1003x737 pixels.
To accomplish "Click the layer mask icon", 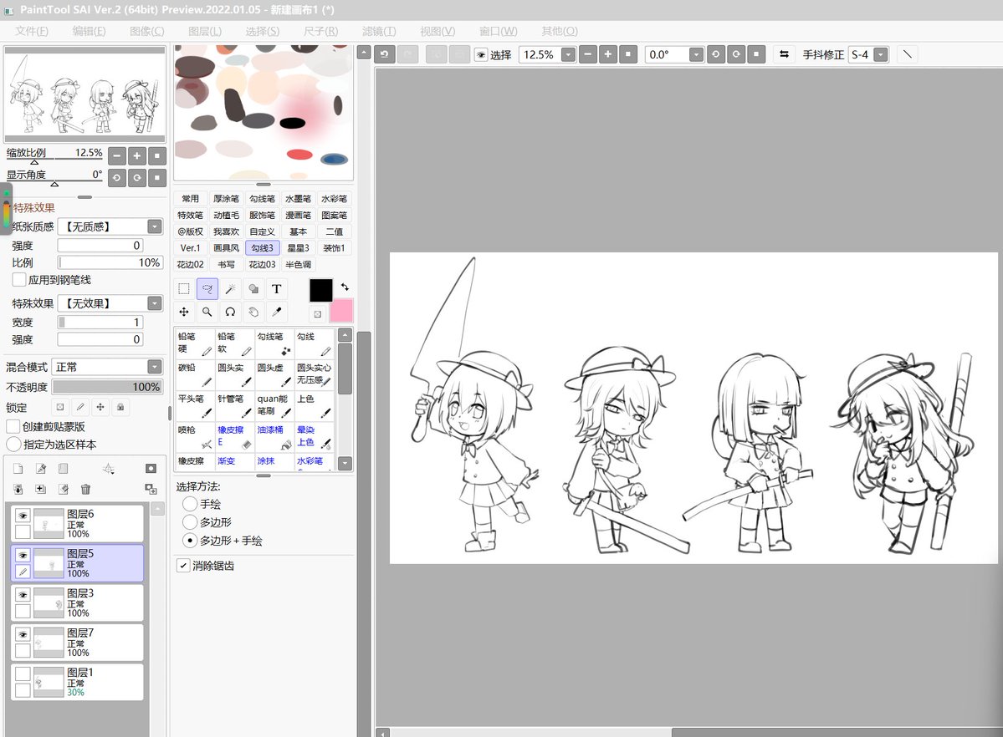I will (151, 469).
